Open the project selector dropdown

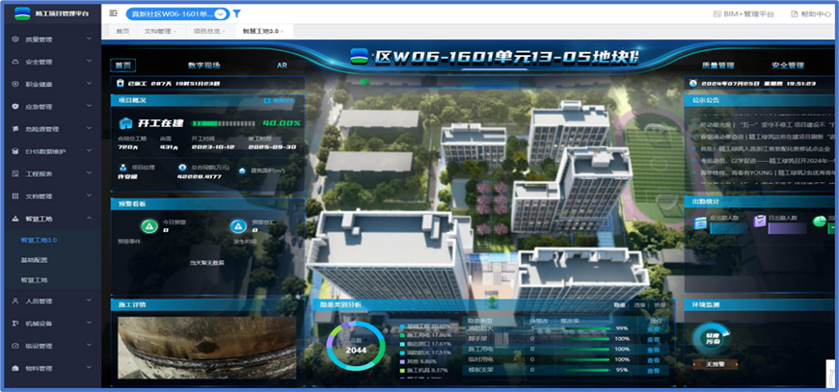[222, 13]
